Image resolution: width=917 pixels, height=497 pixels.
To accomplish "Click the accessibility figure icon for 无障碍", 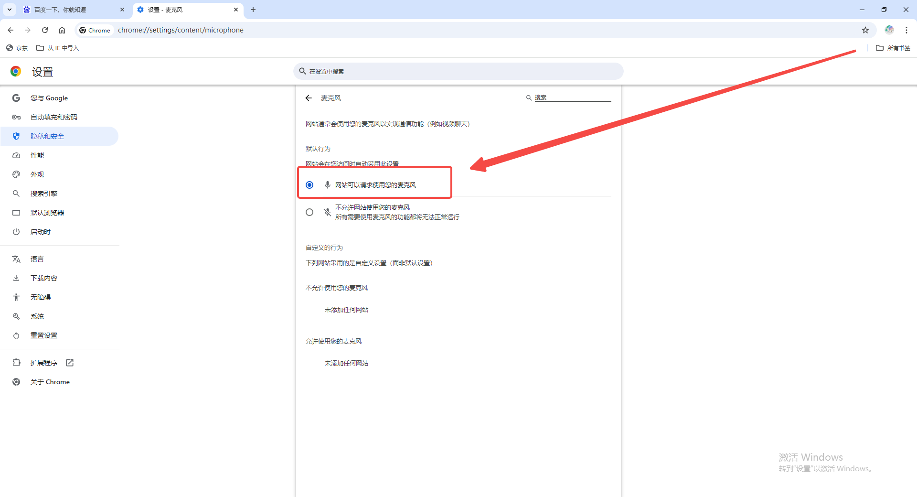I will pyautogui.click(x=16, y=297).
